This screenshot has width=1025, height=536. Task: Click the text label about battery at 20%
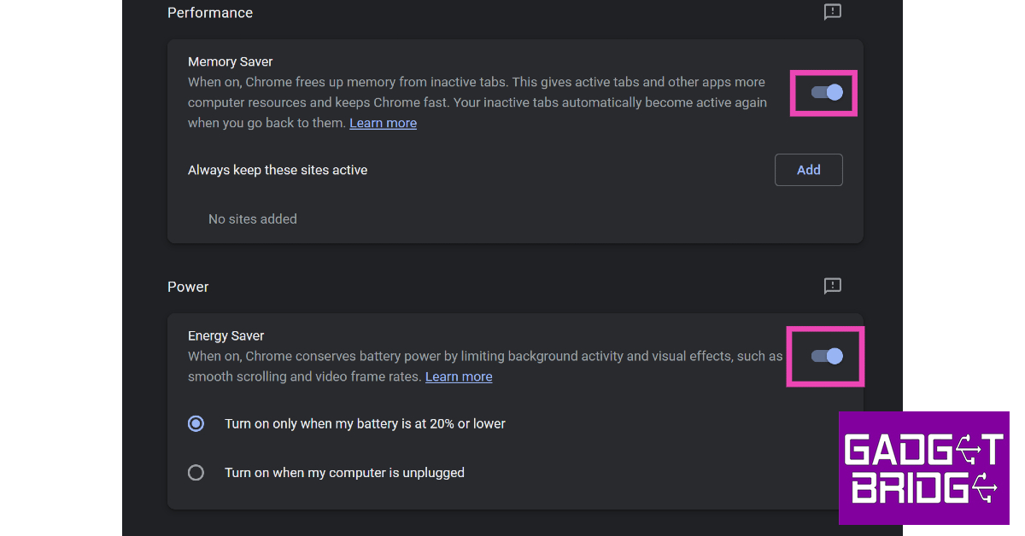coord(365,423)
